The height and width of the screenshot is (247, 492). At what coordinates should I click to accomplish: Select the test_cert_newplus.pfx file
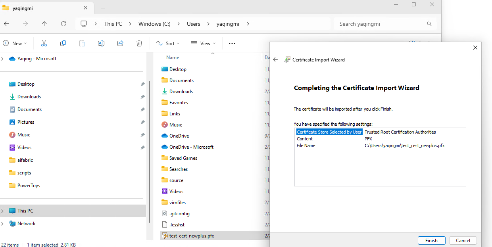coord(192,236)
